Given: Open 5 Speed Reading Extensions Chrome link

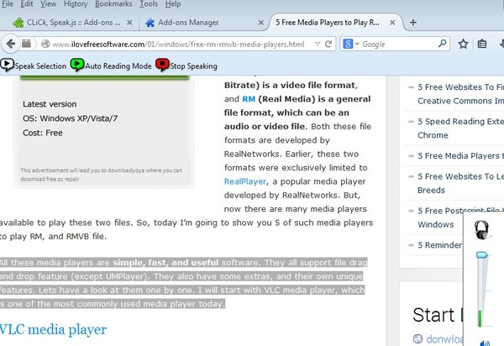Looking at the screenshot, I should 460,128.
